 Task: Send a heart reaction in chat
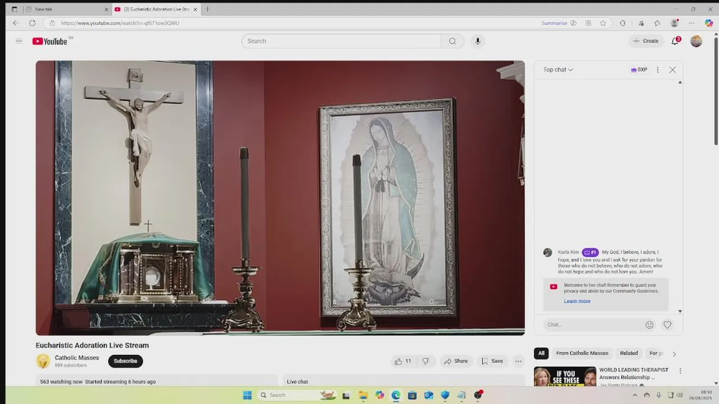click(667, 325)
